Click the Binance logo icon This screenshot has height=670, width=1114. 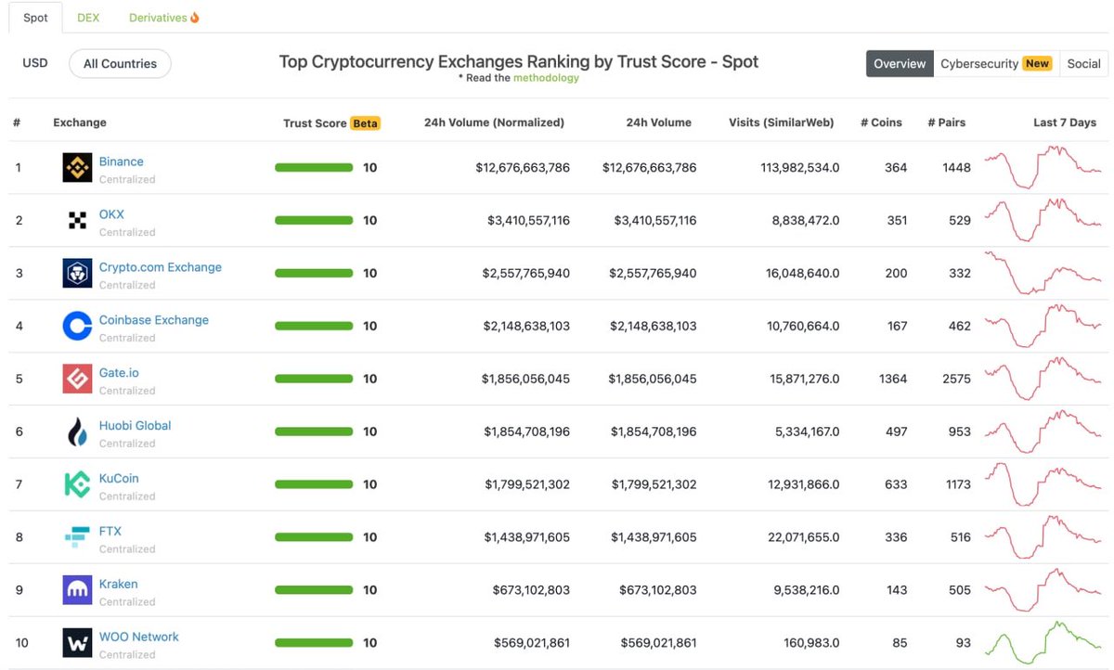(77, 168)
